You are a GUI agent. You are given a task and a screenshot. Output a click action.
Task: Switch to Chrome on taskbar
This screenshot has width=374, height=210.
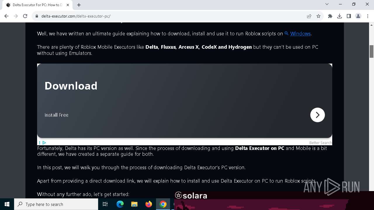163,204
